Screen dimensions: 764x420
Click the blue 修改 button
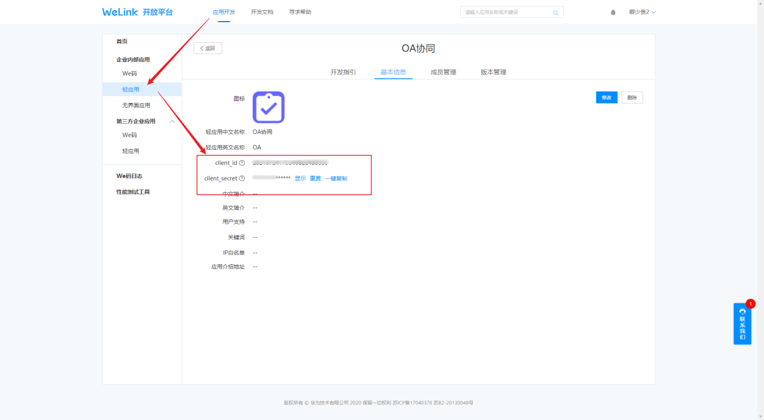click(x=607, y=97)
